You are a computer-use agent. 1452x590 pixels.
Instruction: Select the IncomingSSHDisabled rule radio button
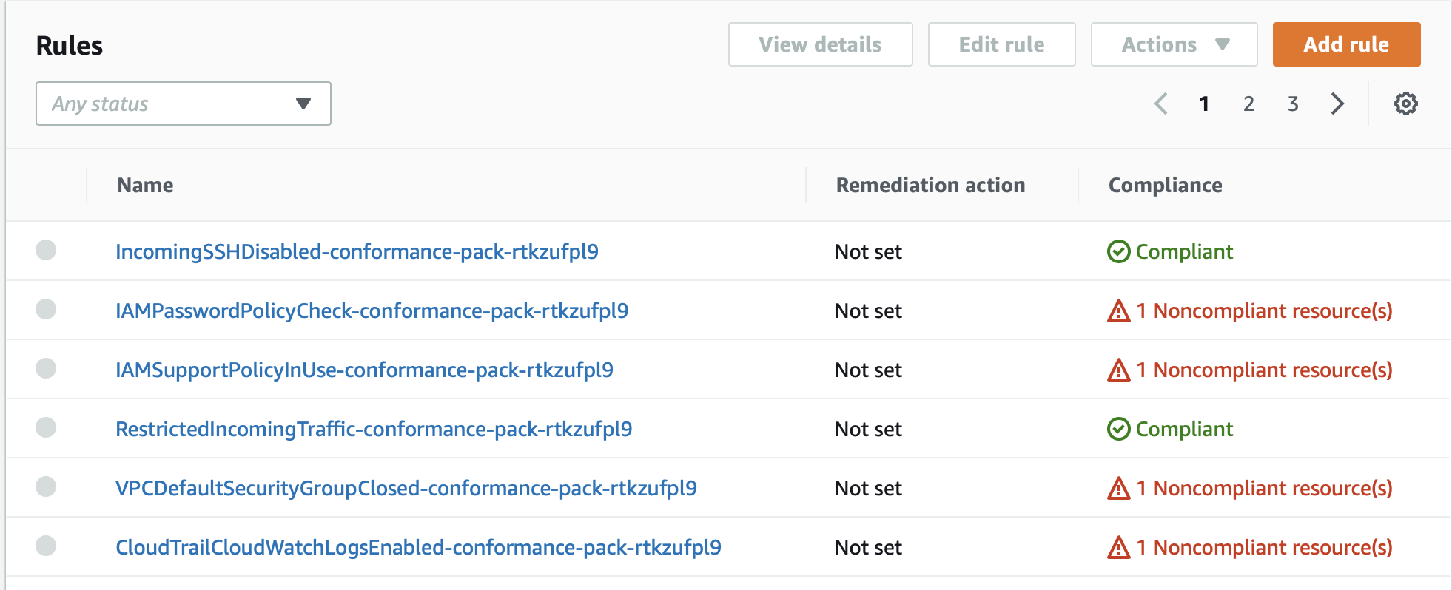point(46,251)
